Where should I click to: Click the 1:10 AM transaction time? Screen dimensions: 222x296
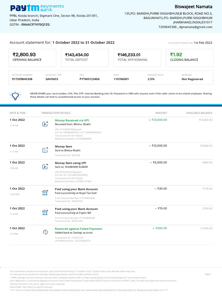pyautogui.click(x=14, y=125)
